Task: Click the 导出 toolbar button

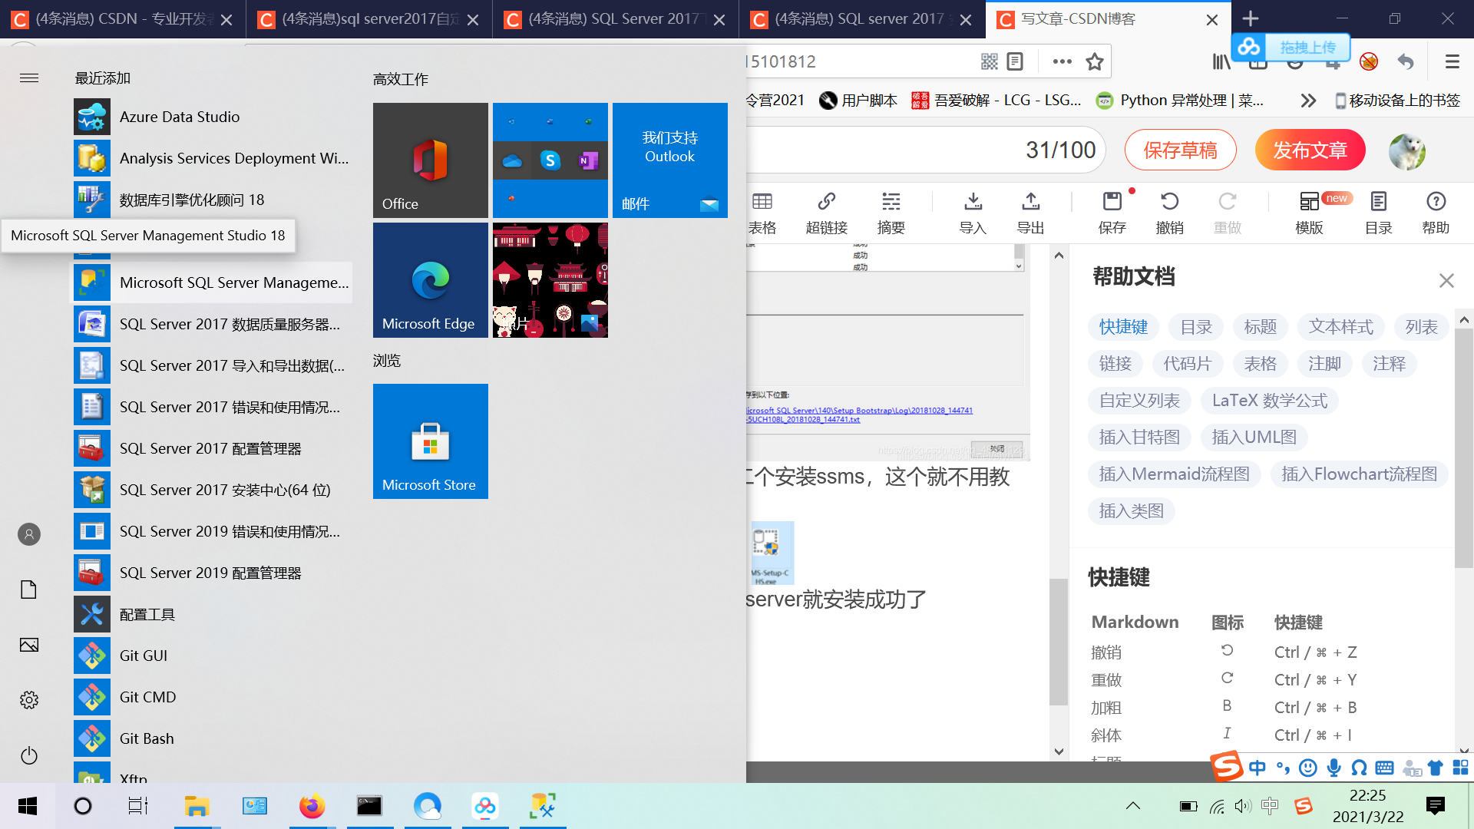Action: click(1031, 213)
